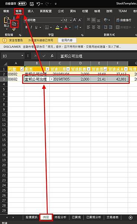Switch to the 插入 Insert tab
The height and width of the screenshot is (224, 137).
(30, 11)
